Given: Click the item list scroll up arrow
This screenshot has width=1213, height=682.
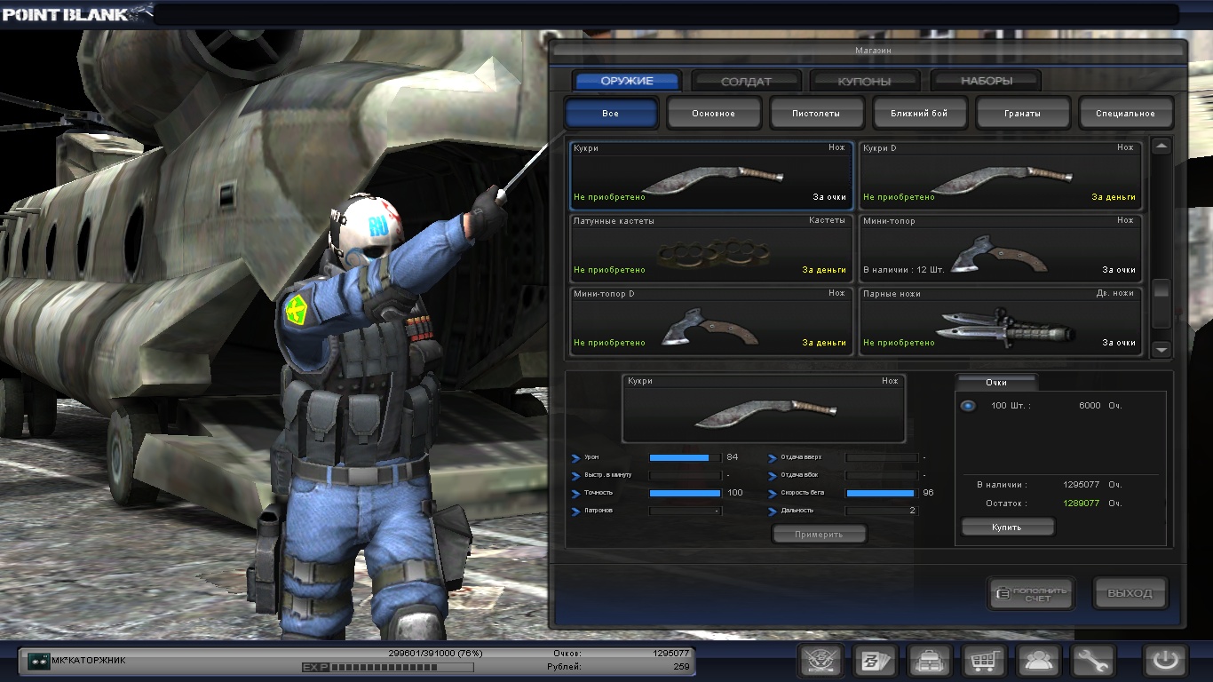Looking at the screenshot, I should click(1161, 146).
